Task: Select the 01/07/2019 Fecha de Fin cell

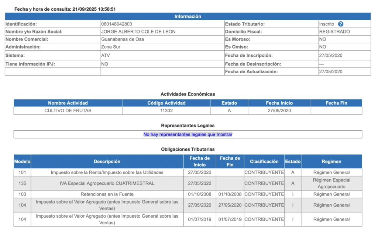Action: pos(230,219)
